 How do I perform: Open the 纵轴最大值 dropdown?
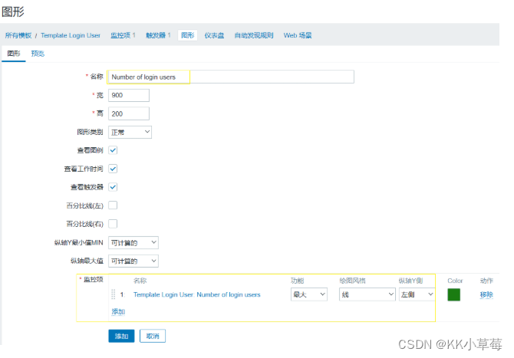point(133,261)
